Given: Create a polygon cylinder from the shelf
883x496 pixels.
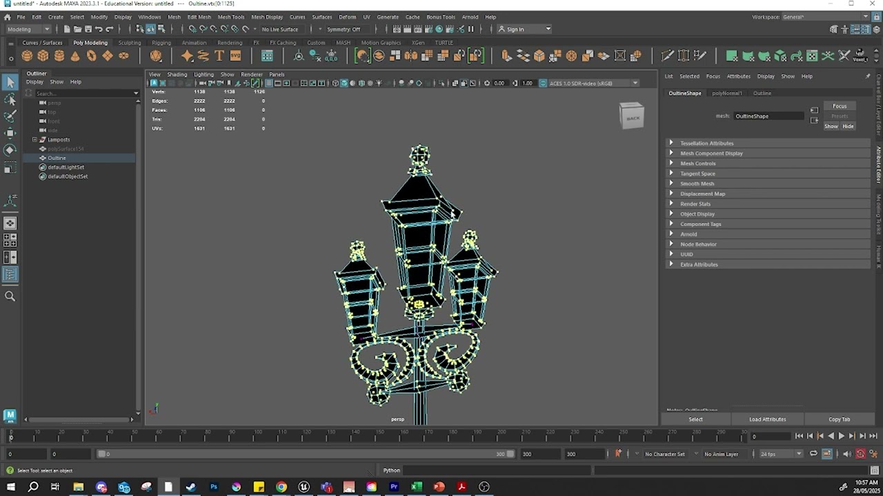Looking at the screenshot, I should [x=59, y=56].
